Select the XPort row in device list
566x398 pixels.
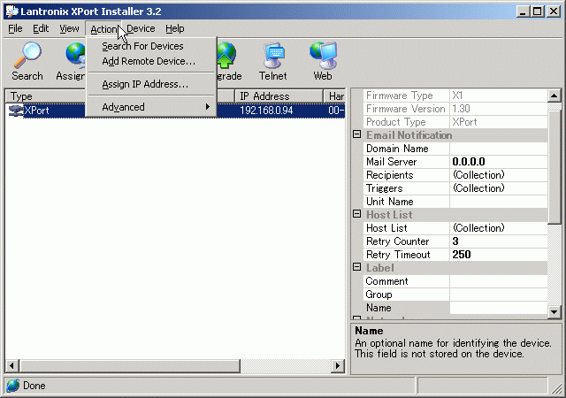coord(175,111)
